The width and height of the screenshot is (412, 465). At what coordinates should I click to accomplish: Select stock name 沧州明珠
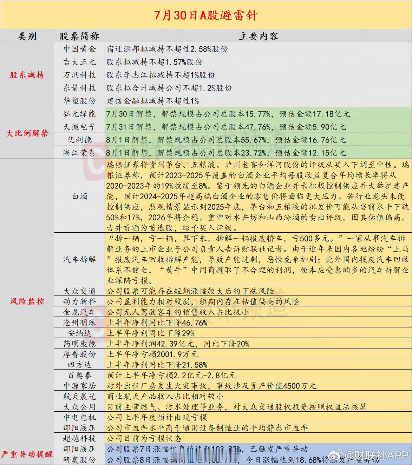coord(79,323)
